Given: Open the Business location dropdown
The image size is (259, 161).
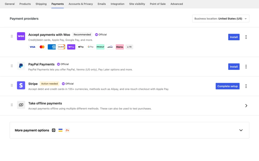Looking at the screenshot, I should pyautogui.click(x=221, y=19).
